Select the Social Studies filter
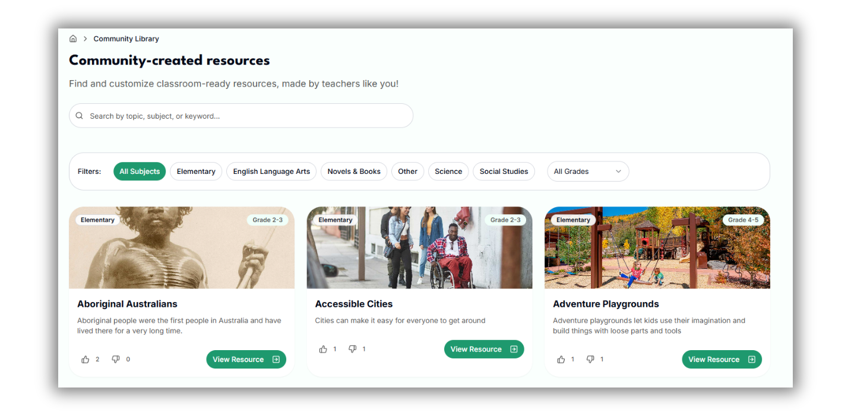The width and height of the screenshot is (851, 416). coord(504,172)
